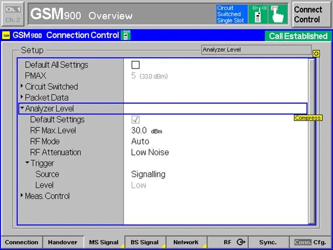333x250 pixels.
Task: Collapse the Analyzer Level section
Action: 22,108
